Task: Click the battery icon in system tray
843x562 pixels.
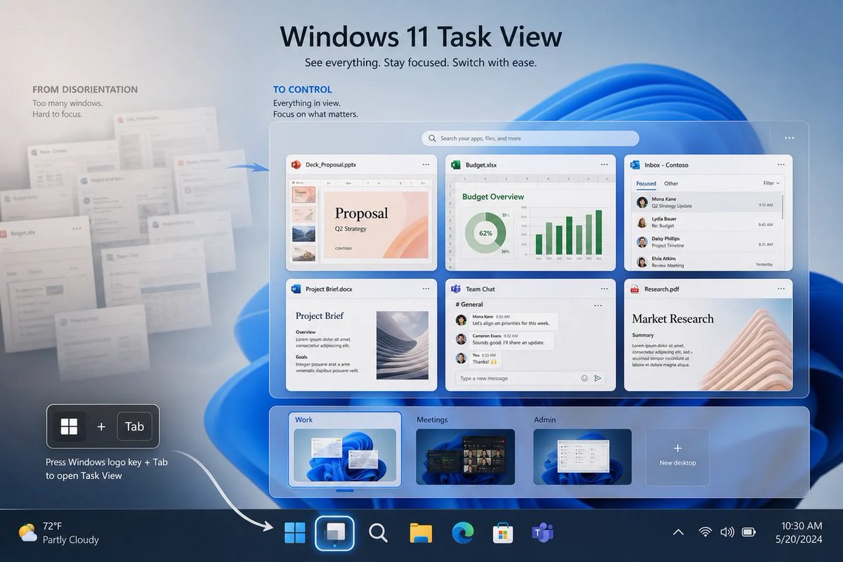Action: pos(749,532)
